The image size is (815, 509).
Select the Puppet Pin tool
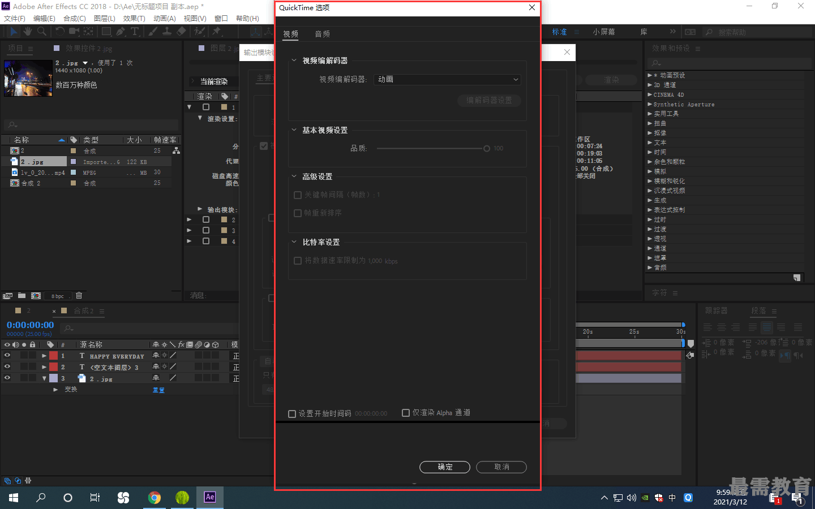(216, 32)
